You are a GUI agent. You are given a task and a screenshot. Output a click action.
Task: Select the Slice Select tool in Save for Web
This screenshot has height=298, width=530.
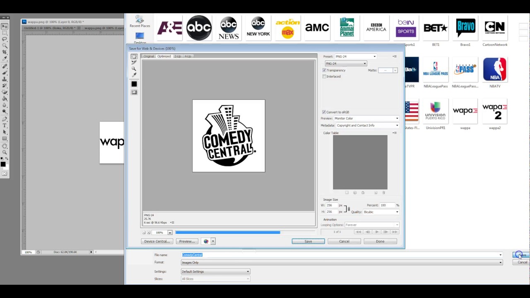pyautogui.click(x=134, y=62)
